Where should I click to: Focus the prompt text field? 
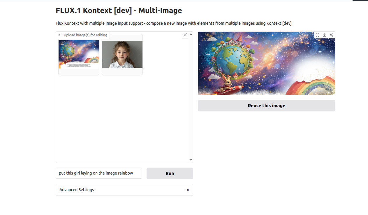click(x=99, y=173)
